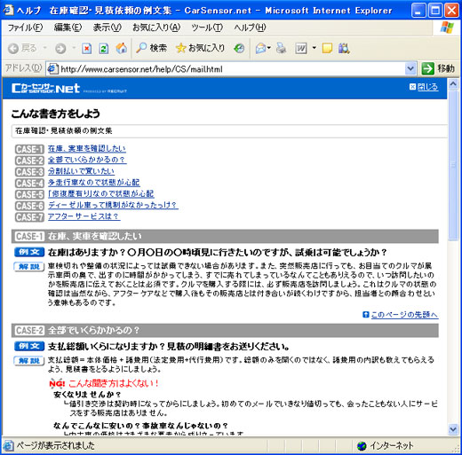This screenshot has height=455, width=462.
Task: Click the Print icon
Action: click(281, 48)
